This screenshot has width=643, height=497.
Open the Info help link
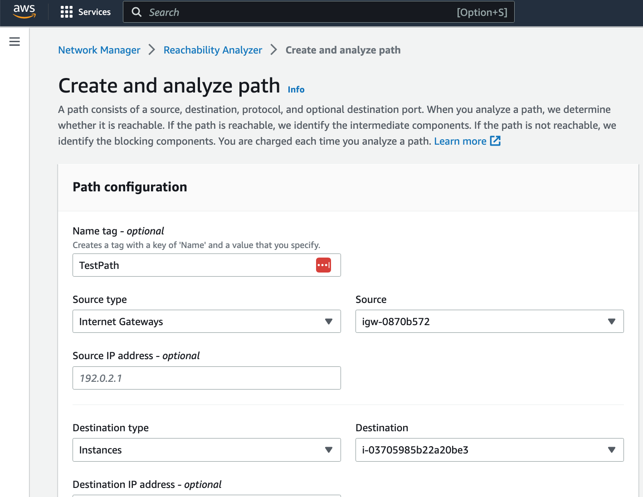[296, 89]
